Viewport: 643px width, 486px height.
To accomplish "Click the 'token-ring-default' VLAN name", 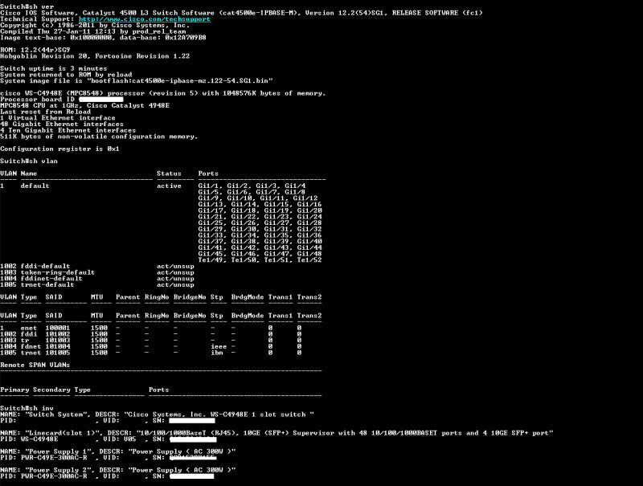I will [58, 272].
